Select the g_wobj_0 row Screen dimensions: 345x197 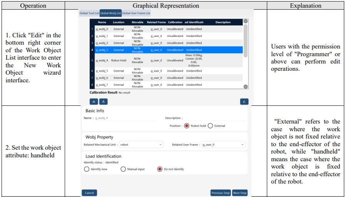click(x=167, y=29)
